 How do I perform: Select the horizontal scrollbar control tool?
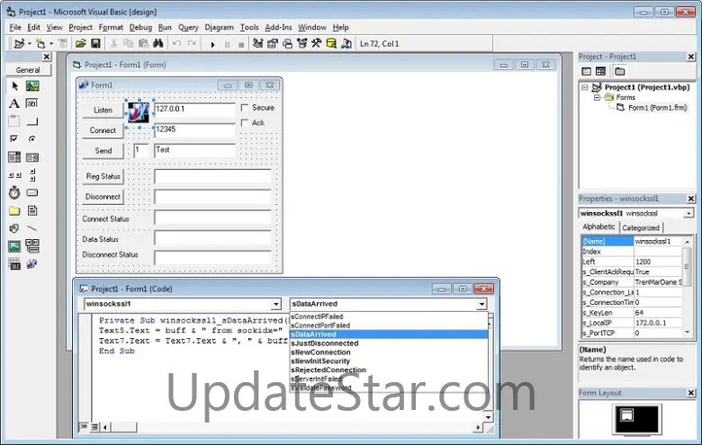(x=14, y=175)
